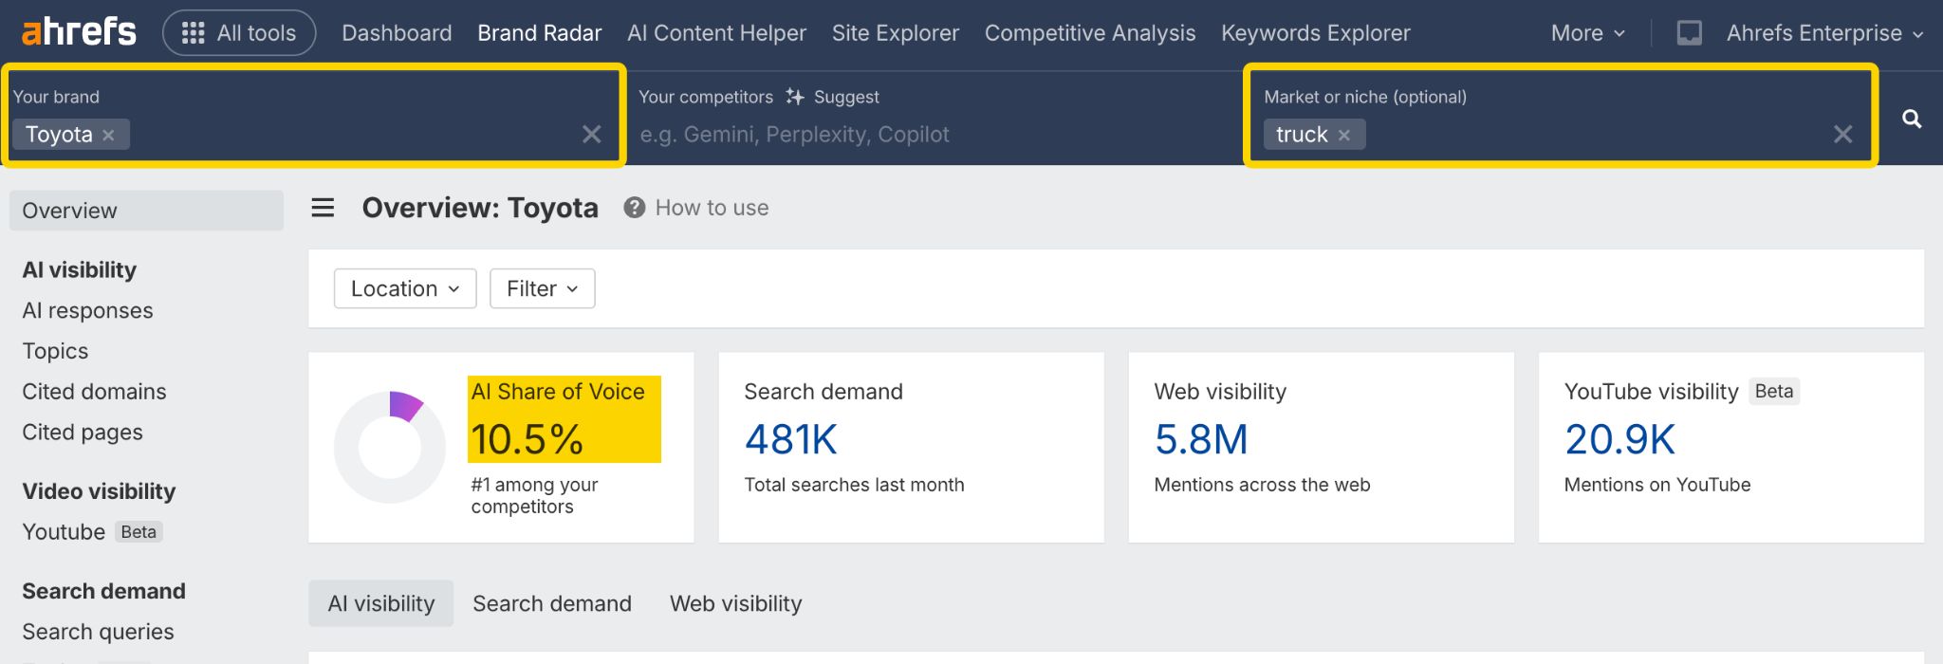Viewport: 1943px width, 664px height.
Task: Remove the truck niche tag
Action: (x=1344, y=136)
